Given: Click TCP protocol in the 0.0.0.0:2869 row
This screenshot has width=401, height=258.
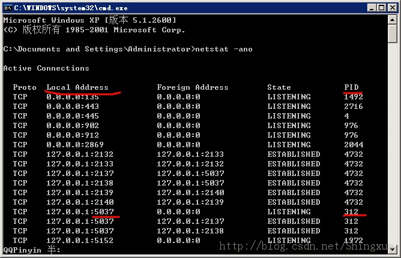Looking at the screenshot, I should tap(20, 144).
